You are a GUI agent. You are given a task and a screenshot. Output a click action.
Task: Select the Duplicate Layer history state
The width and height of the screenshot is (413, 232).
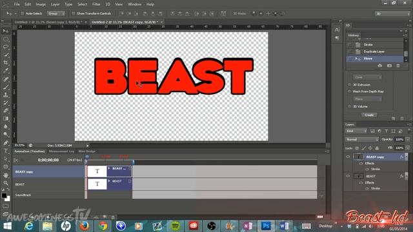point(375,52)
